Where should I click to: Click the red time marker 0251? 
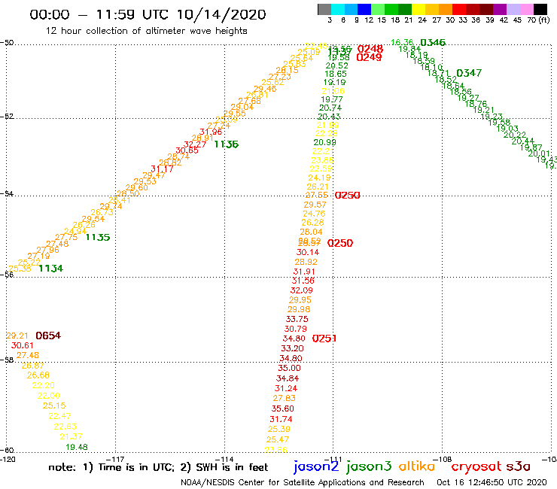tap(324, 339)
